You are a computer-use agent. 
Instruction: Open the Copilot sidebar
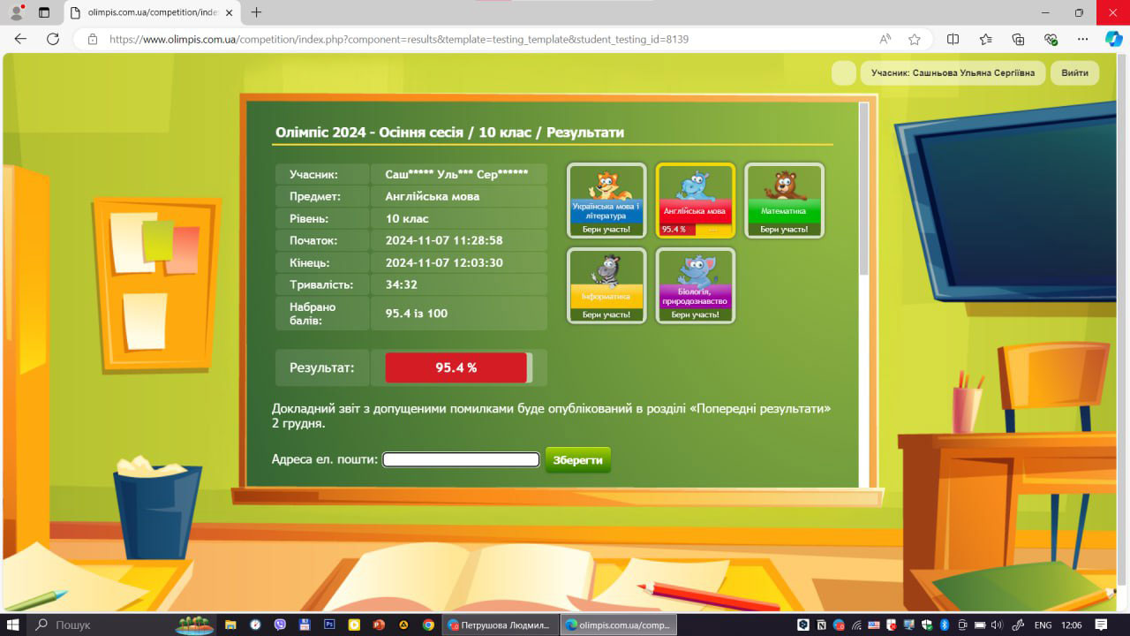click(1113, 39)
